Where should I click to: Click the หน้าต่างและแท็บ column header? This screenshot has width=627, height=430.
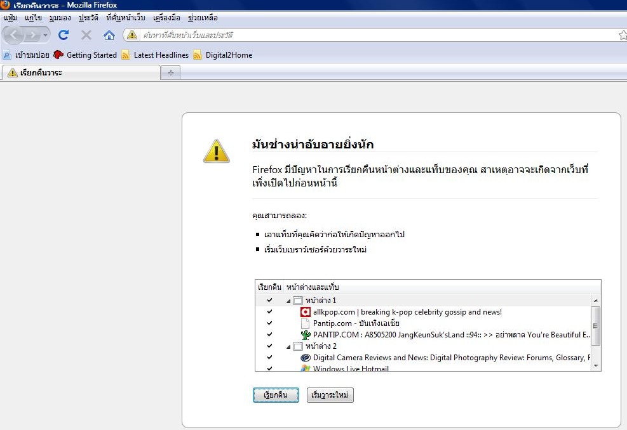(442, 287)
